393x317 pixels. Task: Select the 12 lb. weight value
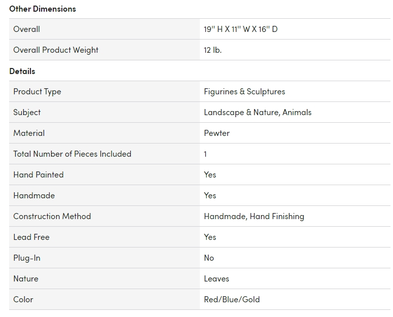(x=212, y=50)
